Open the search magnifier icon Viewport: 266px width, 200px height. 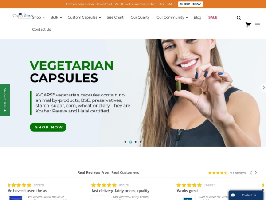point(239,18)
